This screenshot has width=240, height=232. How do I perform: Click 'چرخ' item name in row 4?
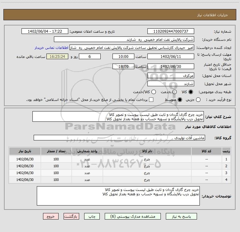(x=147, y=180)
